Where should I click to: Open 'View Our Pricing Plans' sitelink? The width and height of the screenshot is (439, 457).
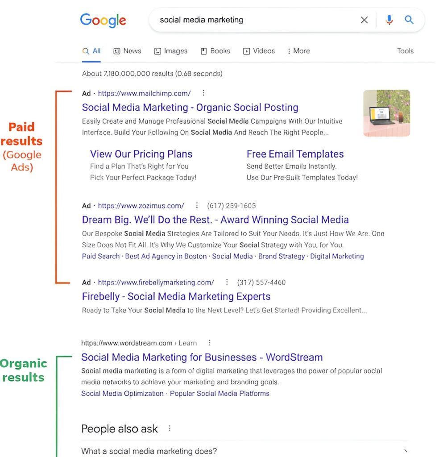[x=141, y=154]
